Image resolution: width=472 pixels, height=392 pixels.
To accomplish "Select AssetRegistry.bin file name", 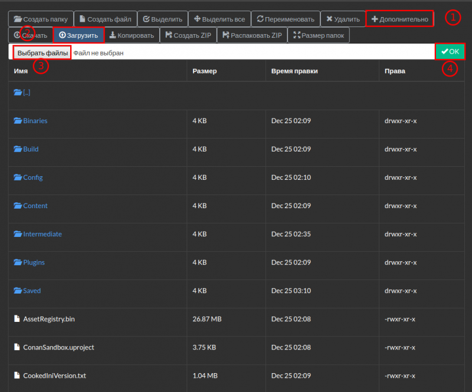I will pyautogui.click(x=49, y=319).
